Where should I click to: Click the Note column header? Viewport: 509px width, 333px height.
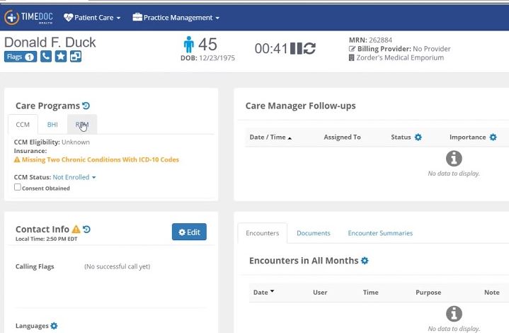491,292
